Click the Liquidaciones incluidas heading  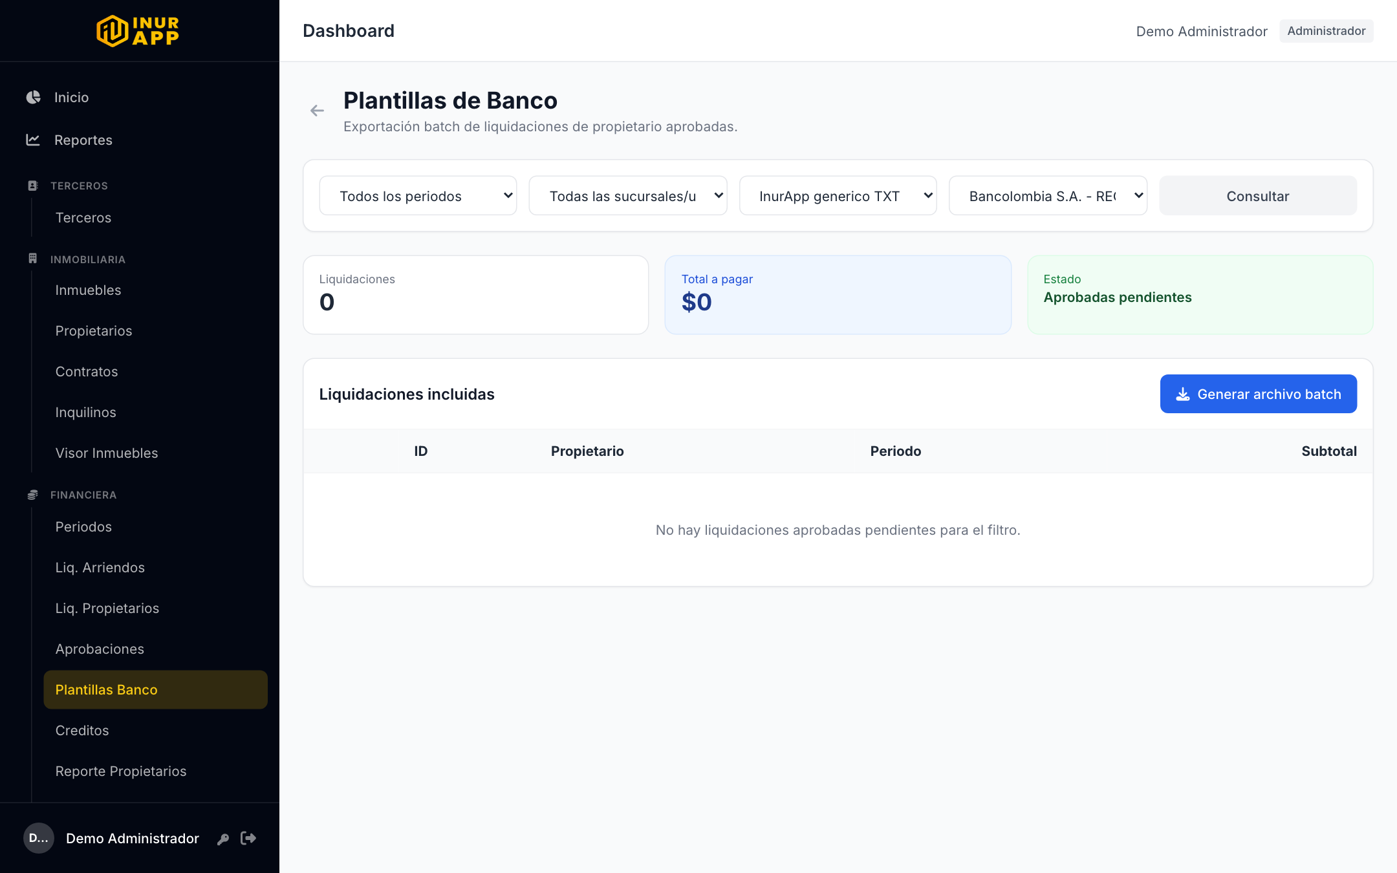pos(407,394)
